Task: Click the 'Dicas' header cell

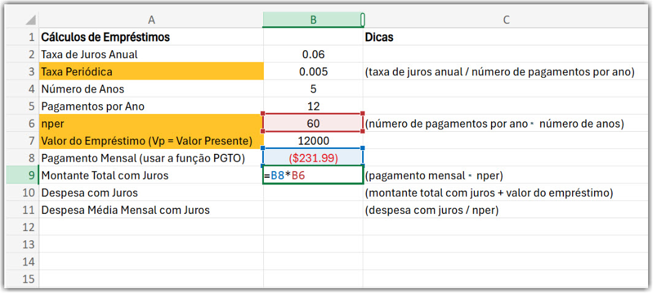Action: (x=506, y=37)
